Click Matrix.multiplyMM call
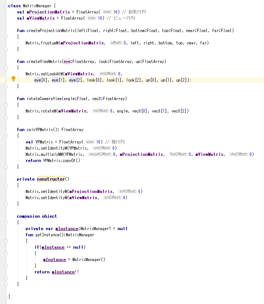 tap(44, 154)
